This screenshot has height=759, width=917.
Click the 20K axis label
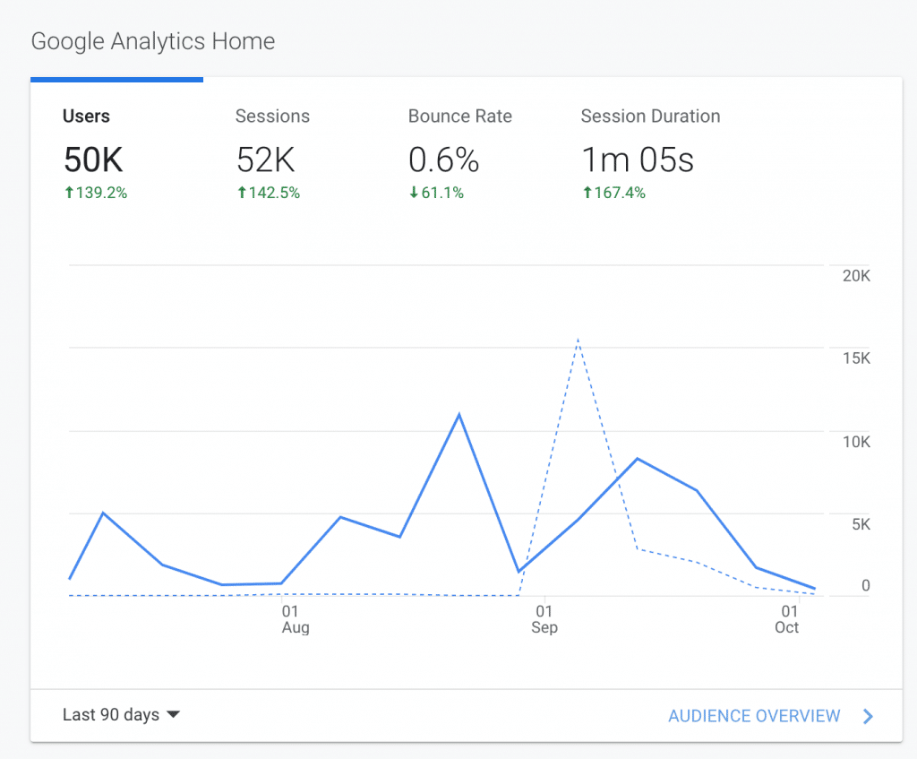coord(856,276)
